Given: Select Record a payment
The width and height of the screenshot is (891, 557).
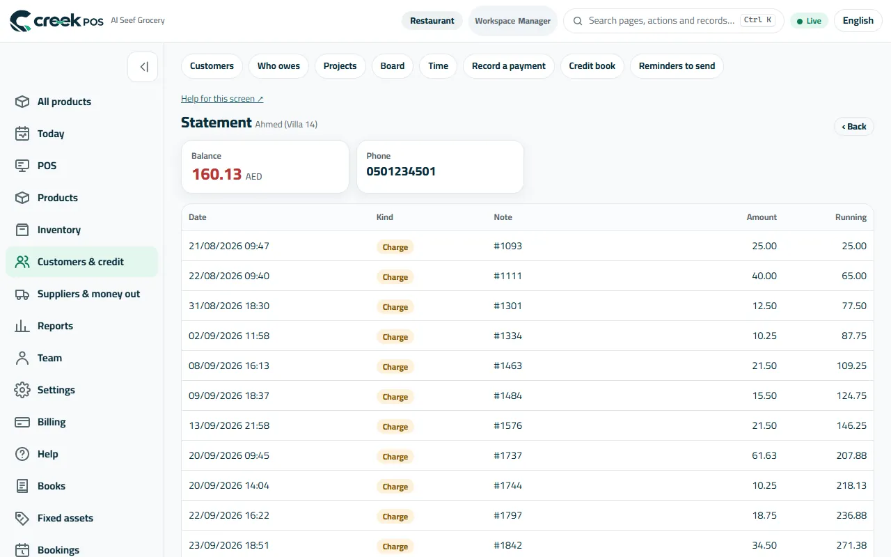Looking at the screenshot, I should click(x=509, y=66).
